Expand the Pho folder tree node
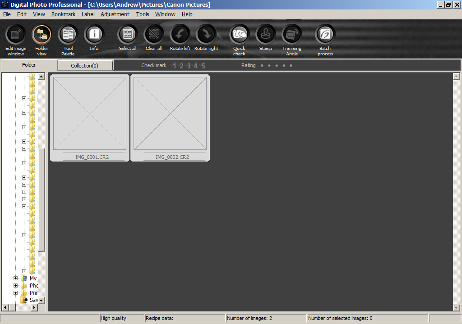Image resolution: width=462 pixels, height=324 pixels. point(15,285)
